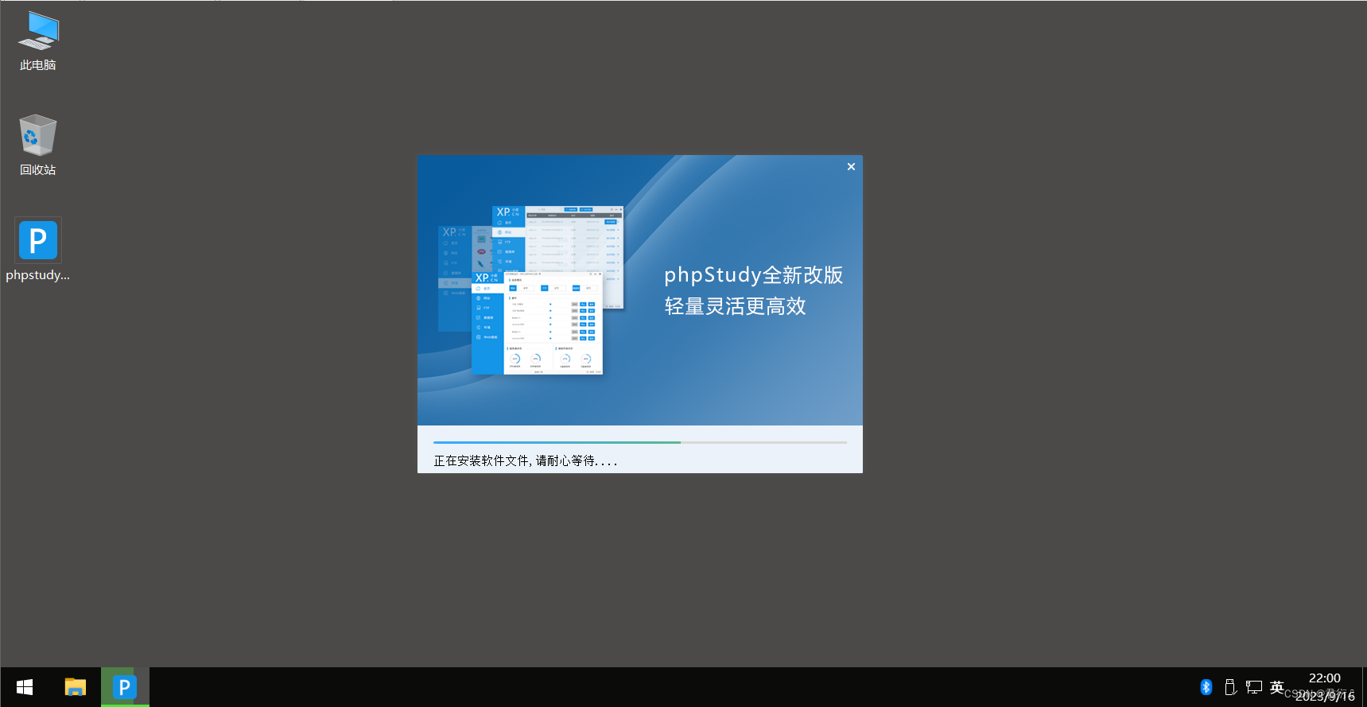1367x707 pixels.
Task: Click the Bluetooth tray icon
Action: tap(1206, 687)
